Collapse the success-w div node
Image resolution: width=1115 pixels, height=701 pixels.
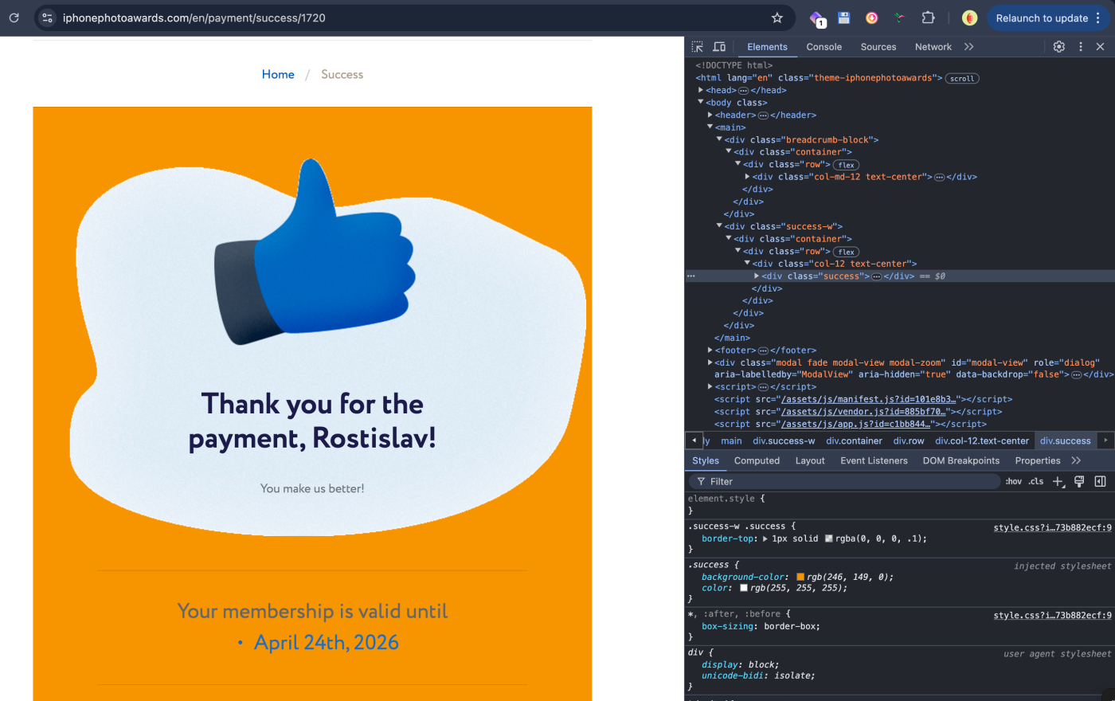(x=719, y=226)
